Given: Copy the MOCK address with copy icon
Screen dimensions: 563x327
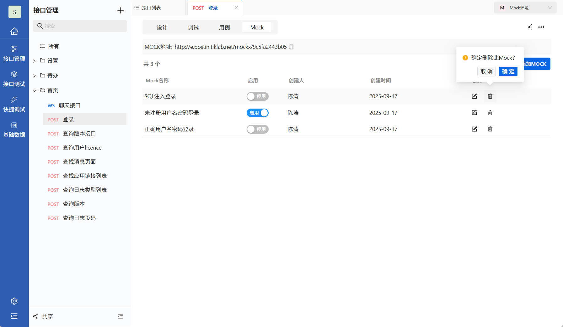Looking at the screenshot, I should point(291,47).
